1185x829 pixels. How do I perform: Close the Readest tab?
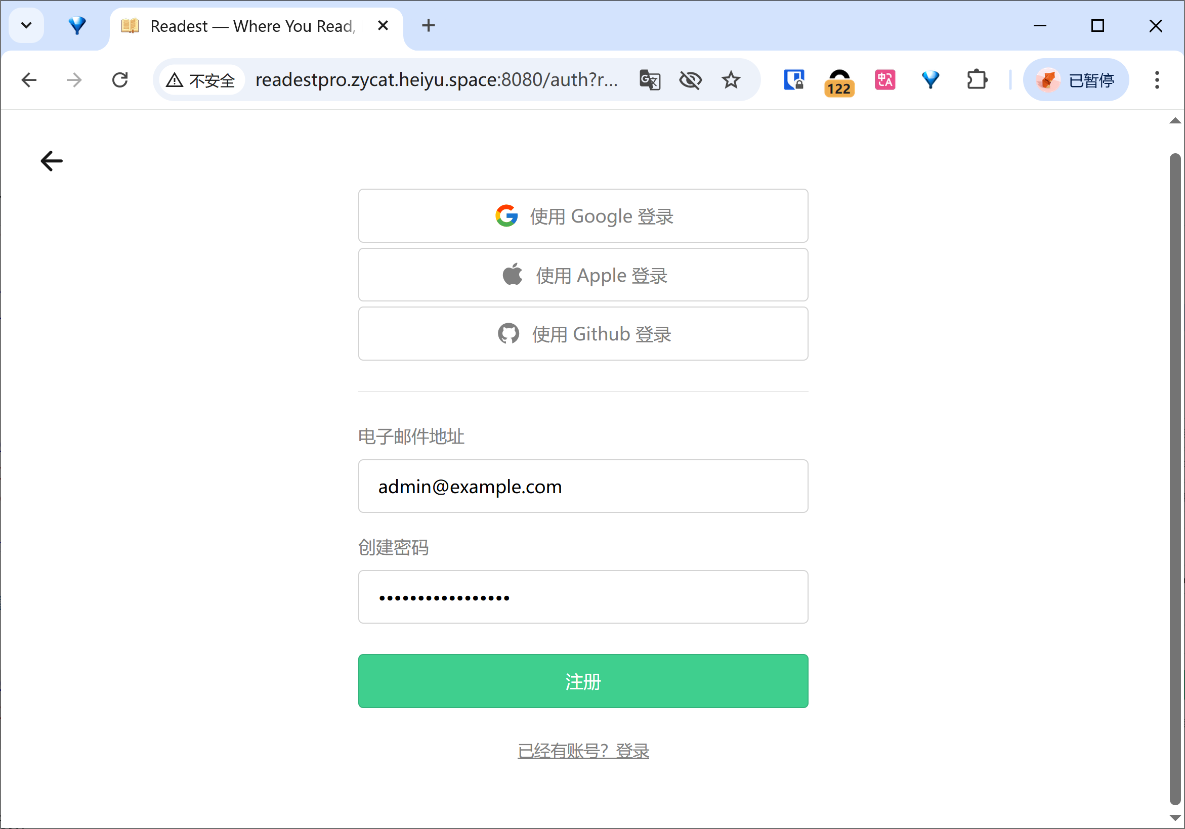tap(383, 25)
